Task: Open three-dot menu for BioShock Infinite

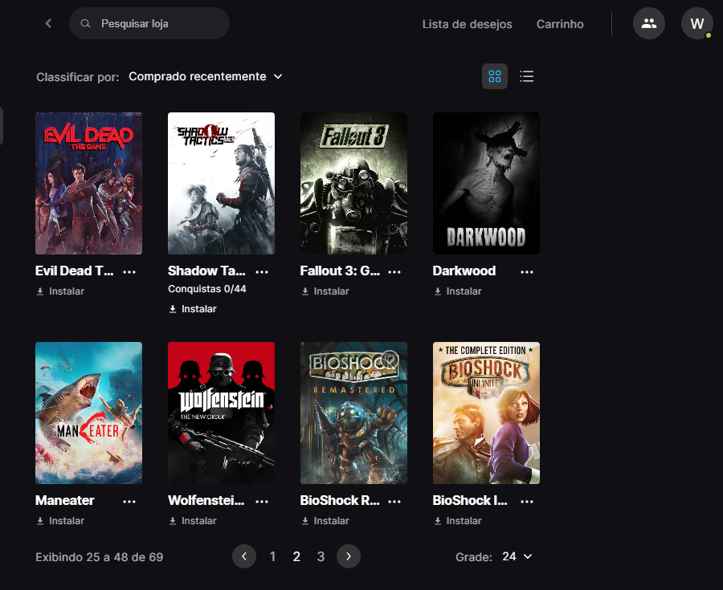Action: pyautogui.click(x=527, y=501)
